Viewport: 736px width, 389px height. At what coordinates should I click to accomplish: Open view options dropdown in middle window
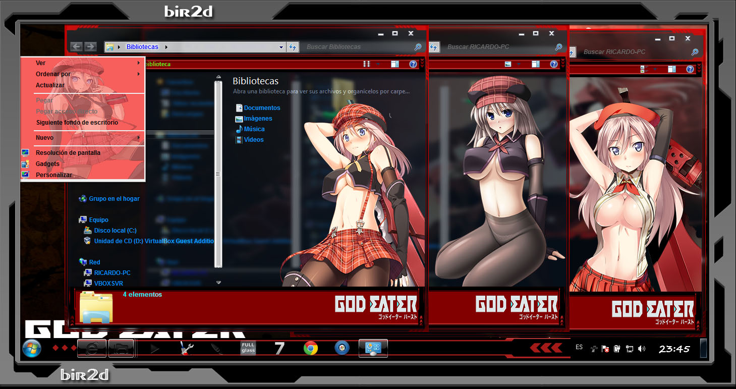pyautogui.click(x=519, y=64)
